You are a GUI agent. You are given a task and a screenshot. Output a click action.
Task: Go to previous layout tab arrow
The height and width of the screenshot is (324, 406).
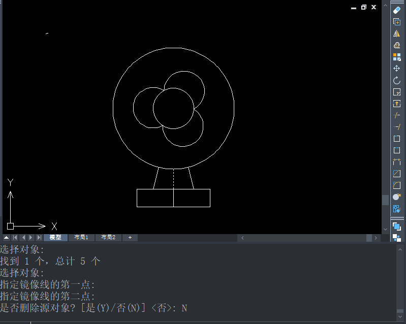tap(23, 237)
